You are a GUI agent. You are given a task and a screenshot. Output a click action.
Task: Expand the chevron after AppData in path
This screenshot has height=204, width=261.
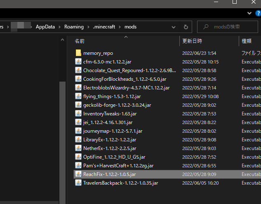59,27
